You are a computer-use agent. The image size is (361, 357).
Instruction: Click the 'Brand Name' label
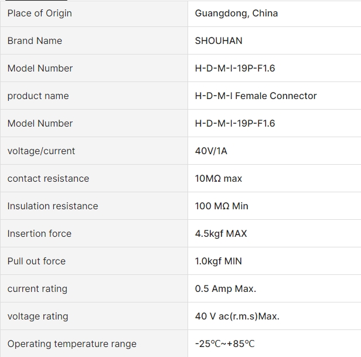[x=35, y=41]
